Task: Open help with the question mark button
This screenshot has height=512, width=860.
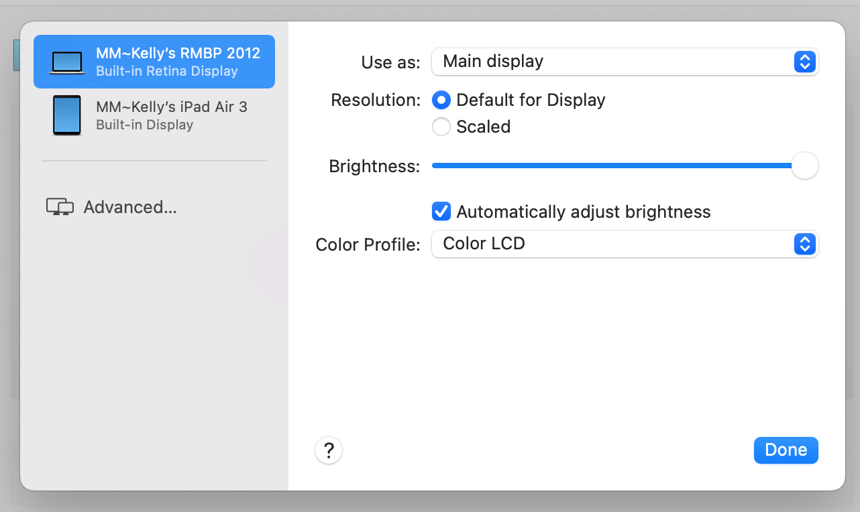Action: pyautogui.click(x=329, y=450)
